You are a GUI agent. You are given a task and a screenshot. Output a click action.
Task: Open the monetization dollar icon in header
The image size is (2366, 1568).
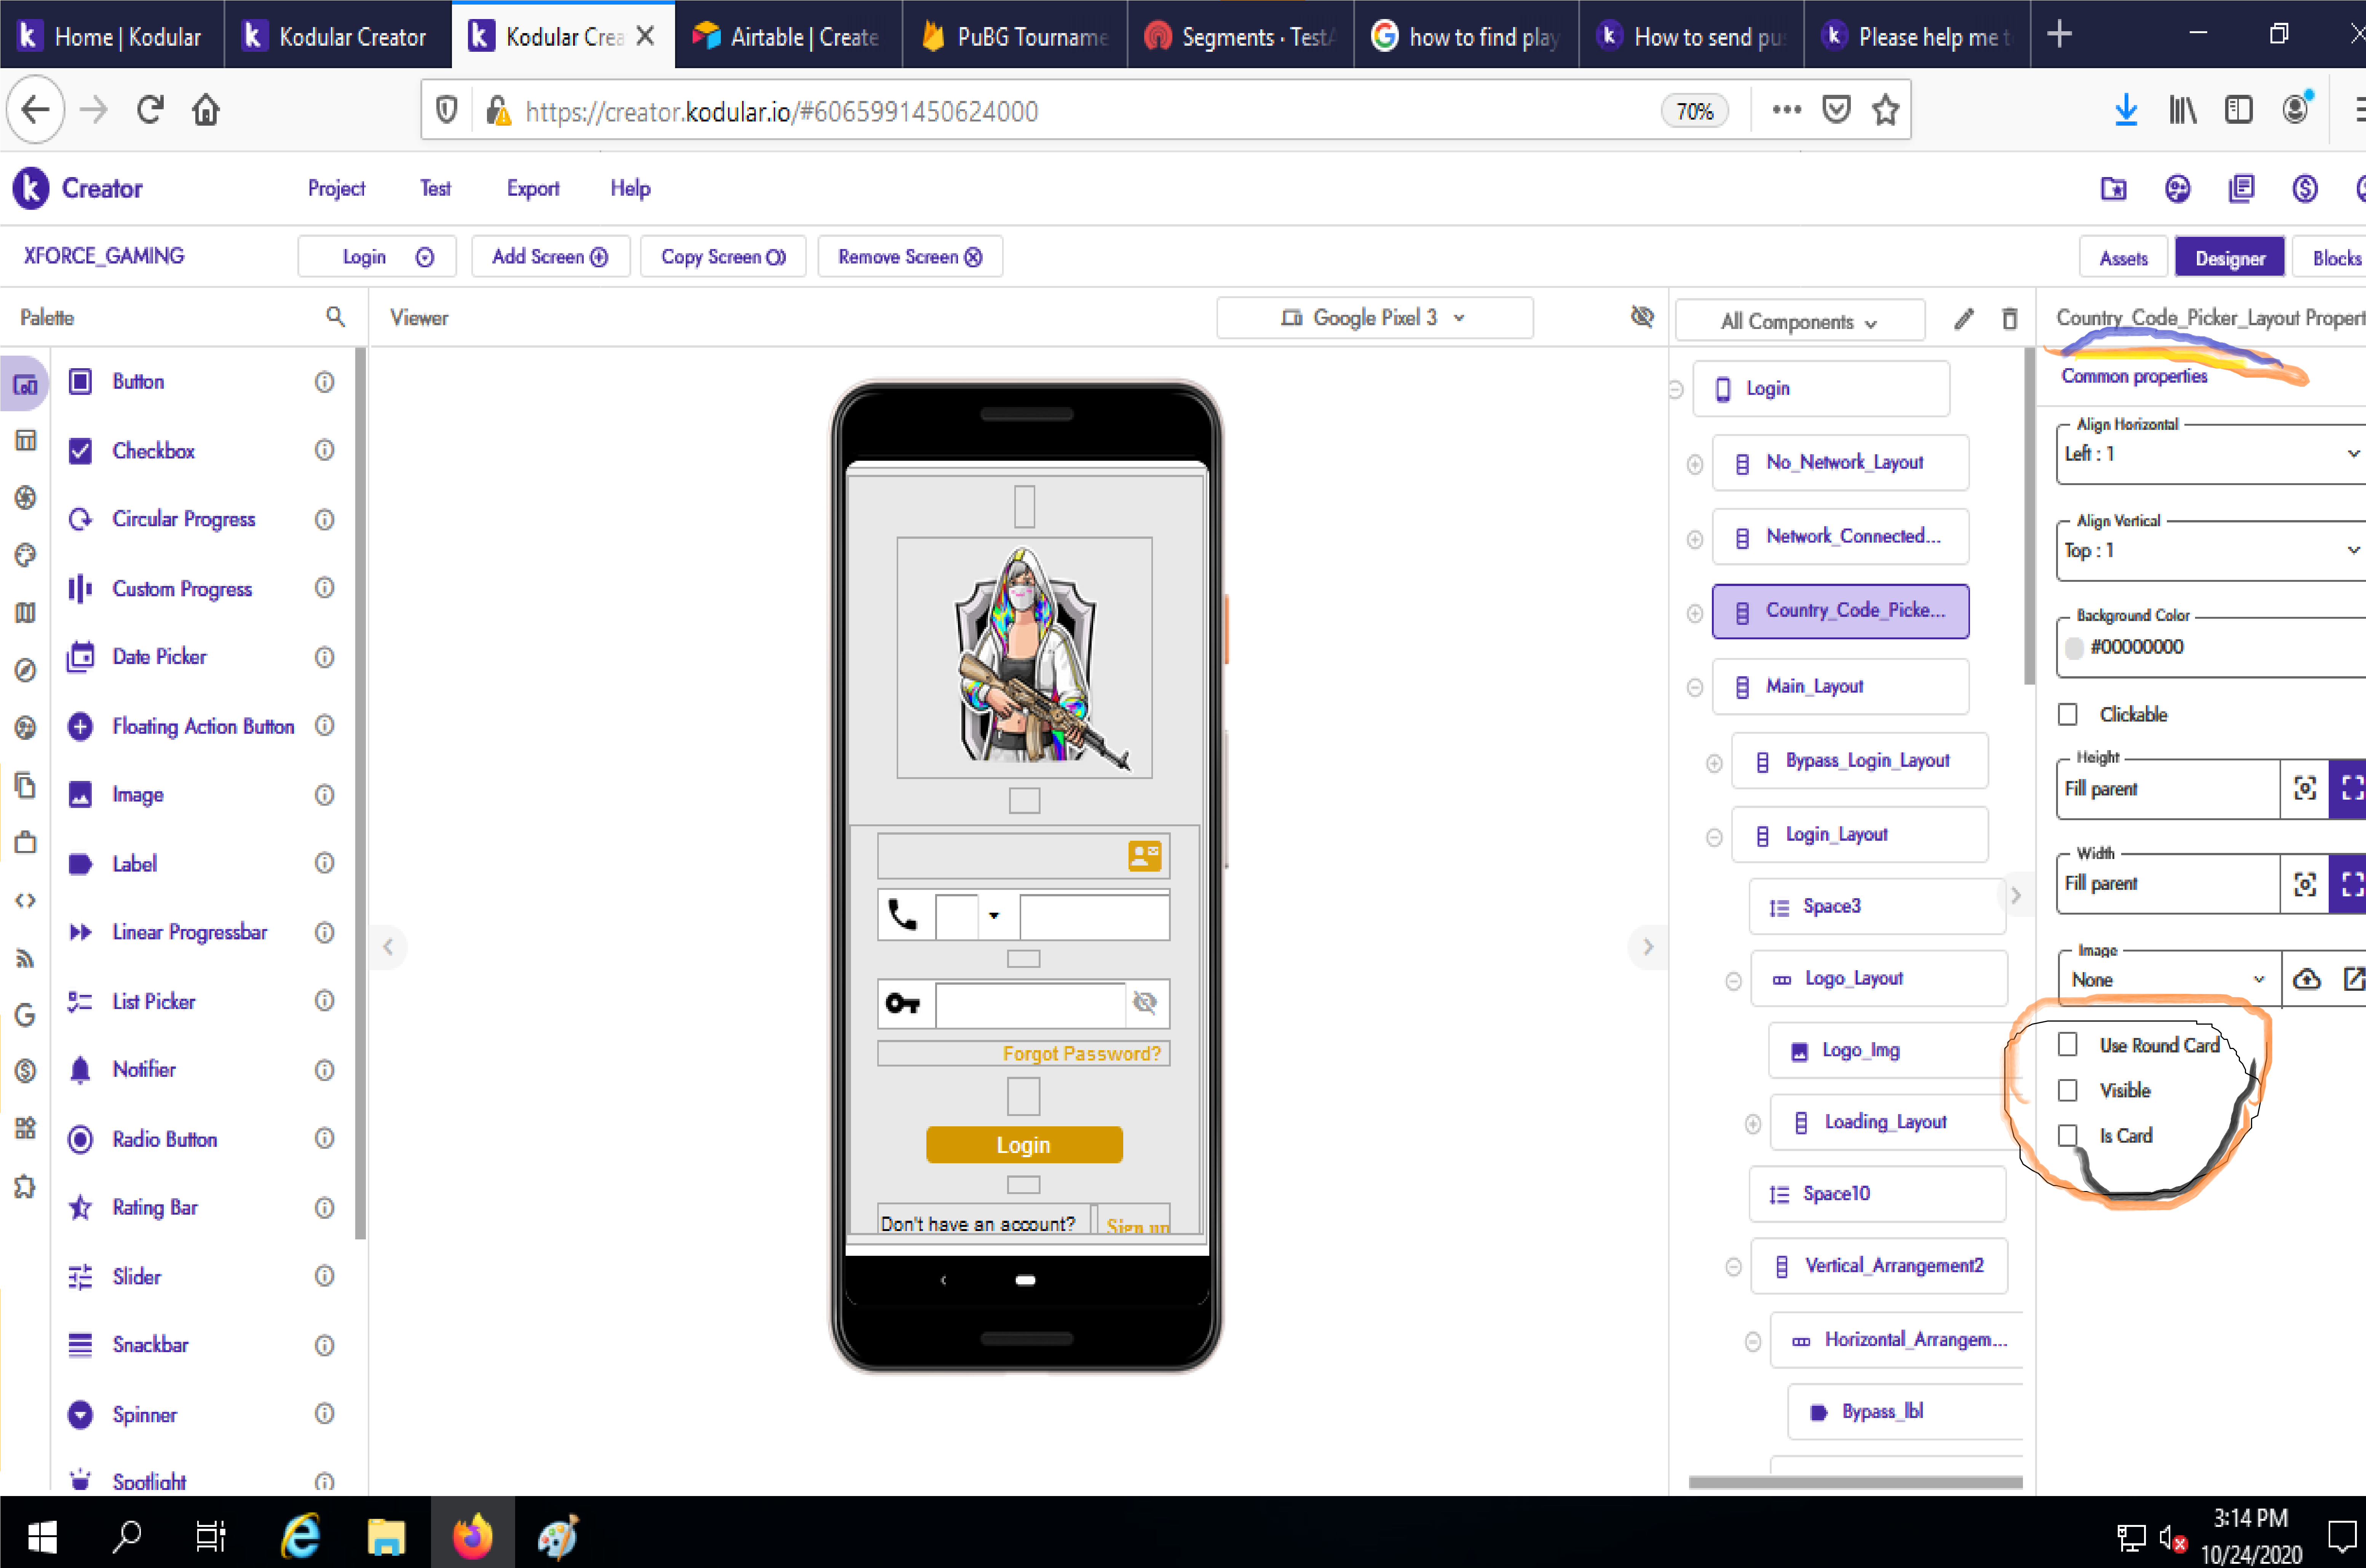2305,188
